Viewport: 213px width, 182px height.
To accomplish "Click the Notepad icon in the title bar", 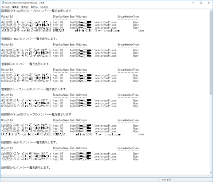I will [x=3, y=3].
